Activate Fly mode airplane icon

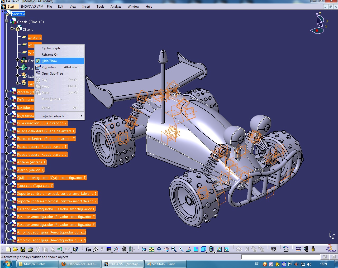point(144,249)
